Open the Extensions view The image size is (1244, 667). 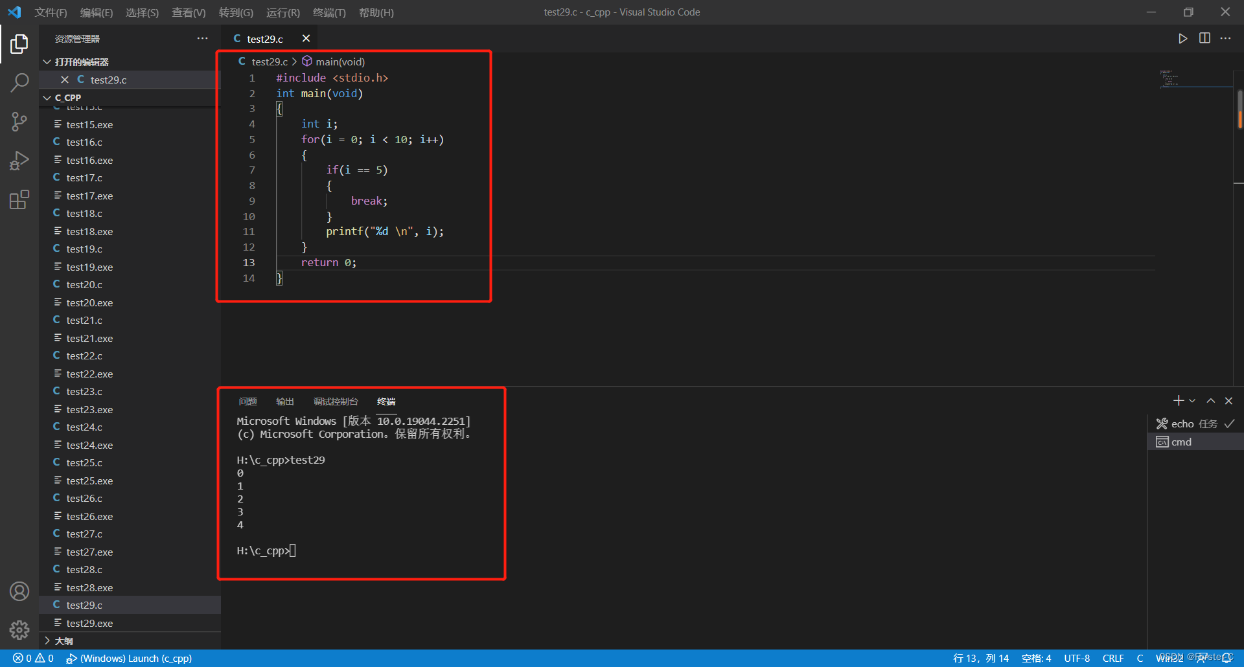pyautogui.click(x=19, y=199)
